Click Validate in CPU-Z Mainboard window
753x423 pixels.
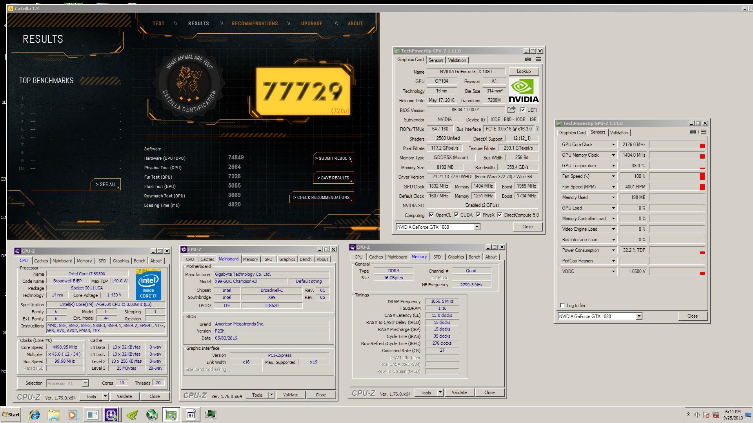(291, 395)
